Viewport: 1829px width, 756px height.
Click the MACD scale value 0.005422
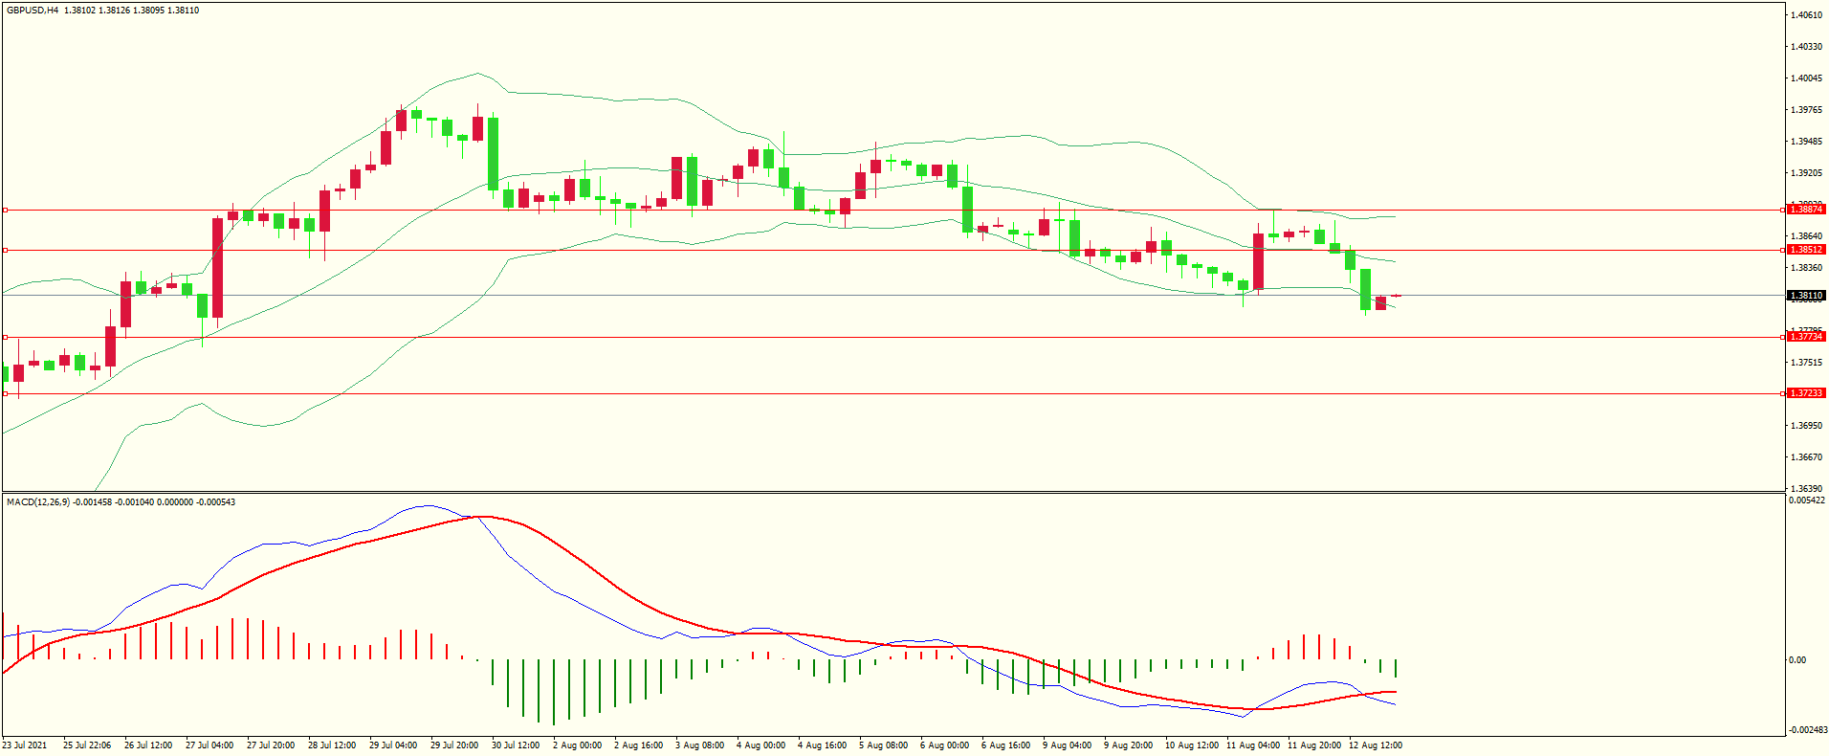(x=1807, y=500)
